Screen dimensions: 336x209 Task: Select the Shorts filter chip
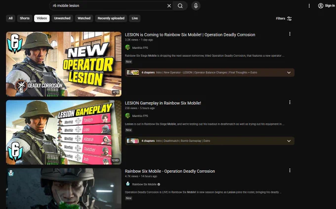[25, 18]
